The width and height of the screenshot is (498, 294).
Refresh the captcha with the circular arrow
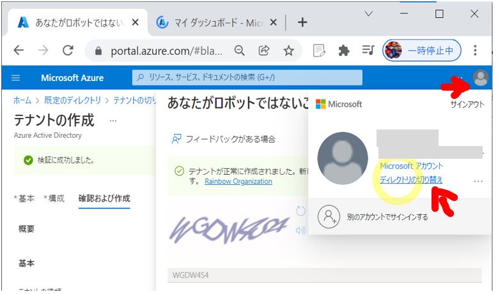pos(300,211)
